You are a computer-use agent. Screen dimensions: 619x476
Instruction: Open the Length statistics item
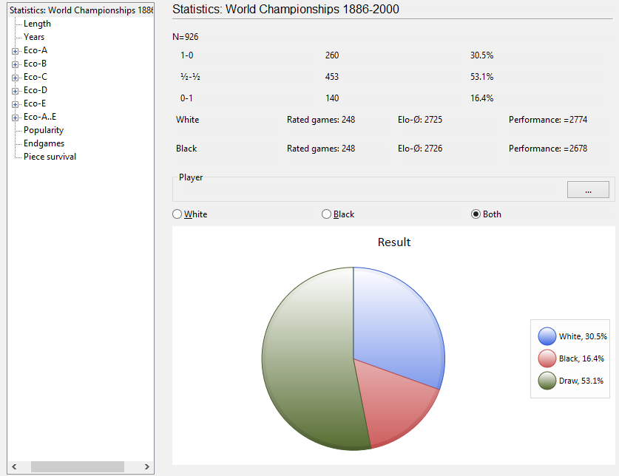(x=37, y=24)
